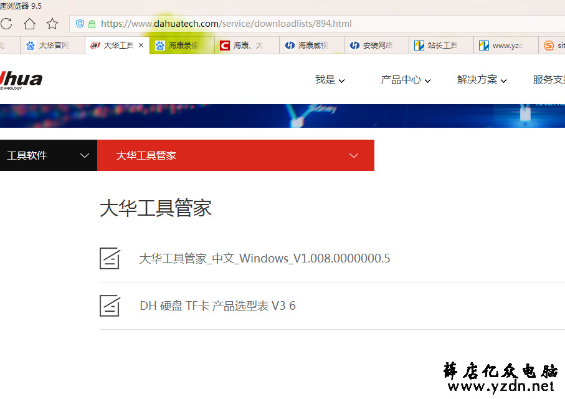Screen dimensions: 565x399
Task: Switch to the 海康威视 tab
Action: [311, 46]
